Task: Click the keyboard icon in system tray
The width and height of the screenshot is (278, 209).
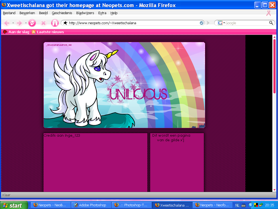Action: [x=244, y=205]
